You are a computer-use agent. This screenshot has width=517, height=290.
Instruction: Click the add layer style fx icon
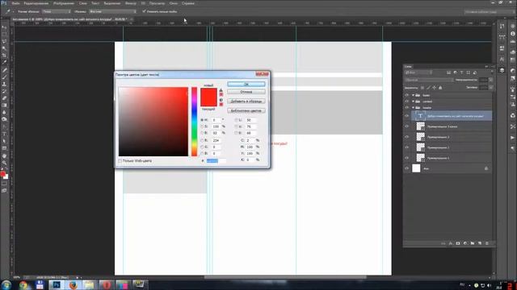click(451, 243)
